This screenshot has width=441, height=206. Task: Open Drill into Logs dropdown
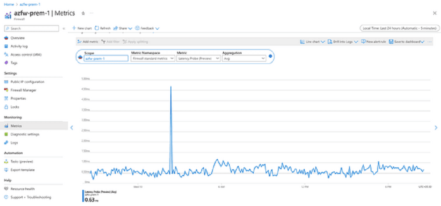tap(343, 42)
